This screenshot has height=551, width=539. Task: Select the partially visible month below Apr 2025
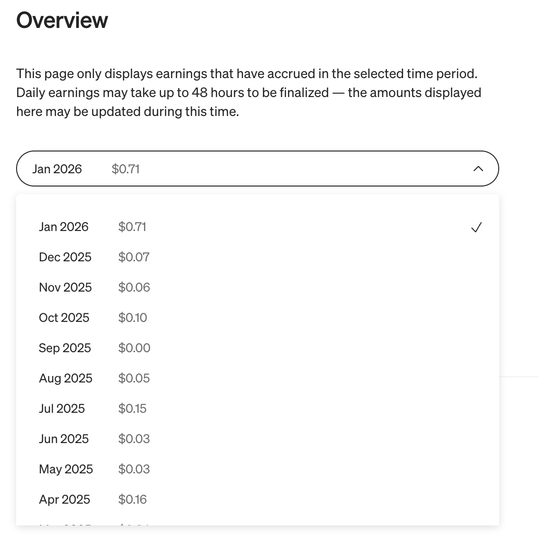coord(65,523)
